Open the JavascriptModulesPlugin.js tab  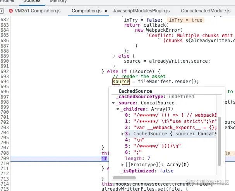pos(141,11)
